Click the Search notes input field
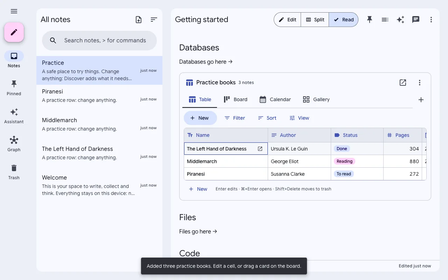This screenshot has height=280, width=448. tap(99, 41)
